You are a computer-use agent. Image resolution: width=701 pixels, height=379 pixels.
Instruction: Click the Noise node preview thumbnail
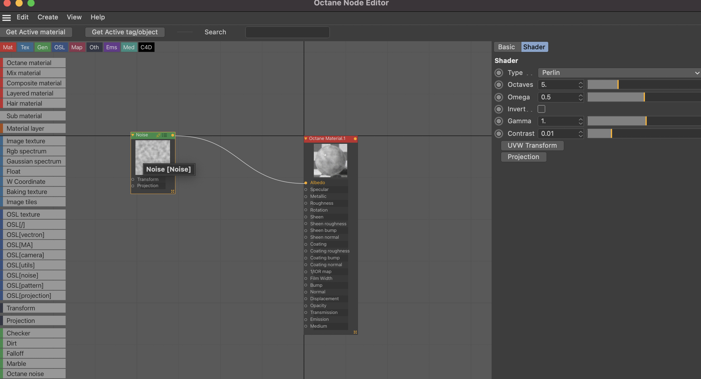153,158
